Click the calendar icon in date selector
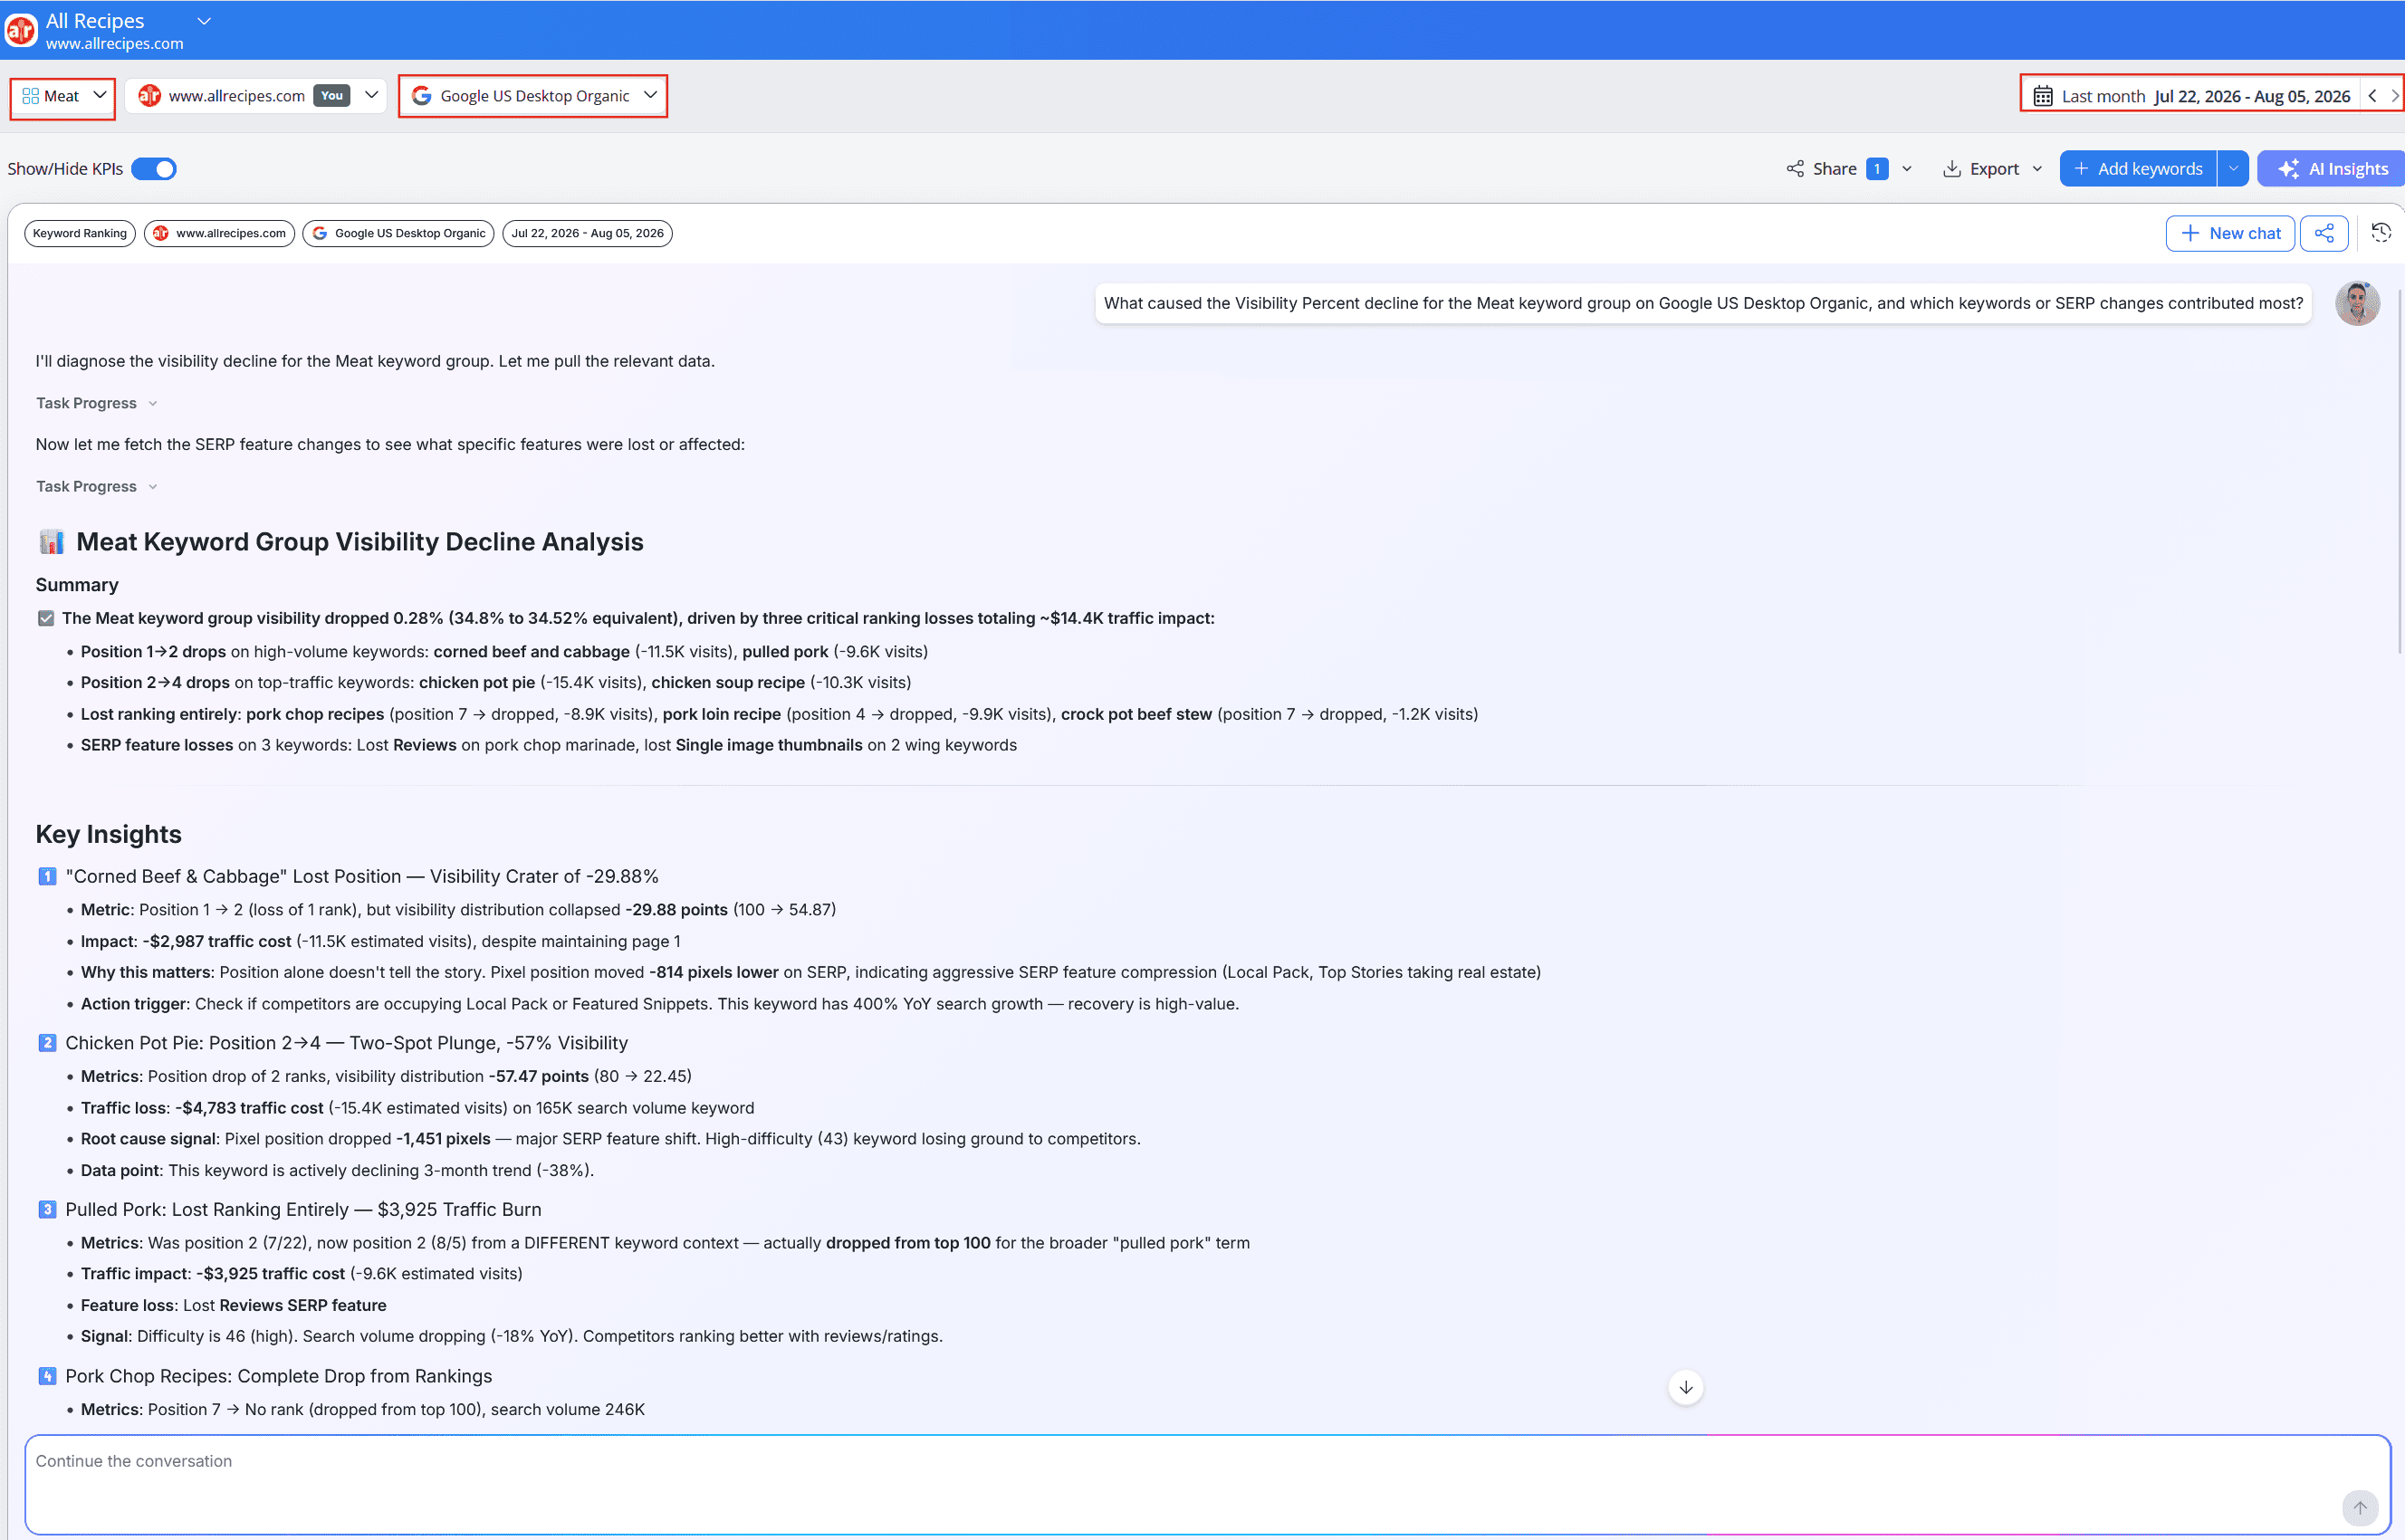The width and height of the screenshot is (2405, 1540). tap(2043, 96)
